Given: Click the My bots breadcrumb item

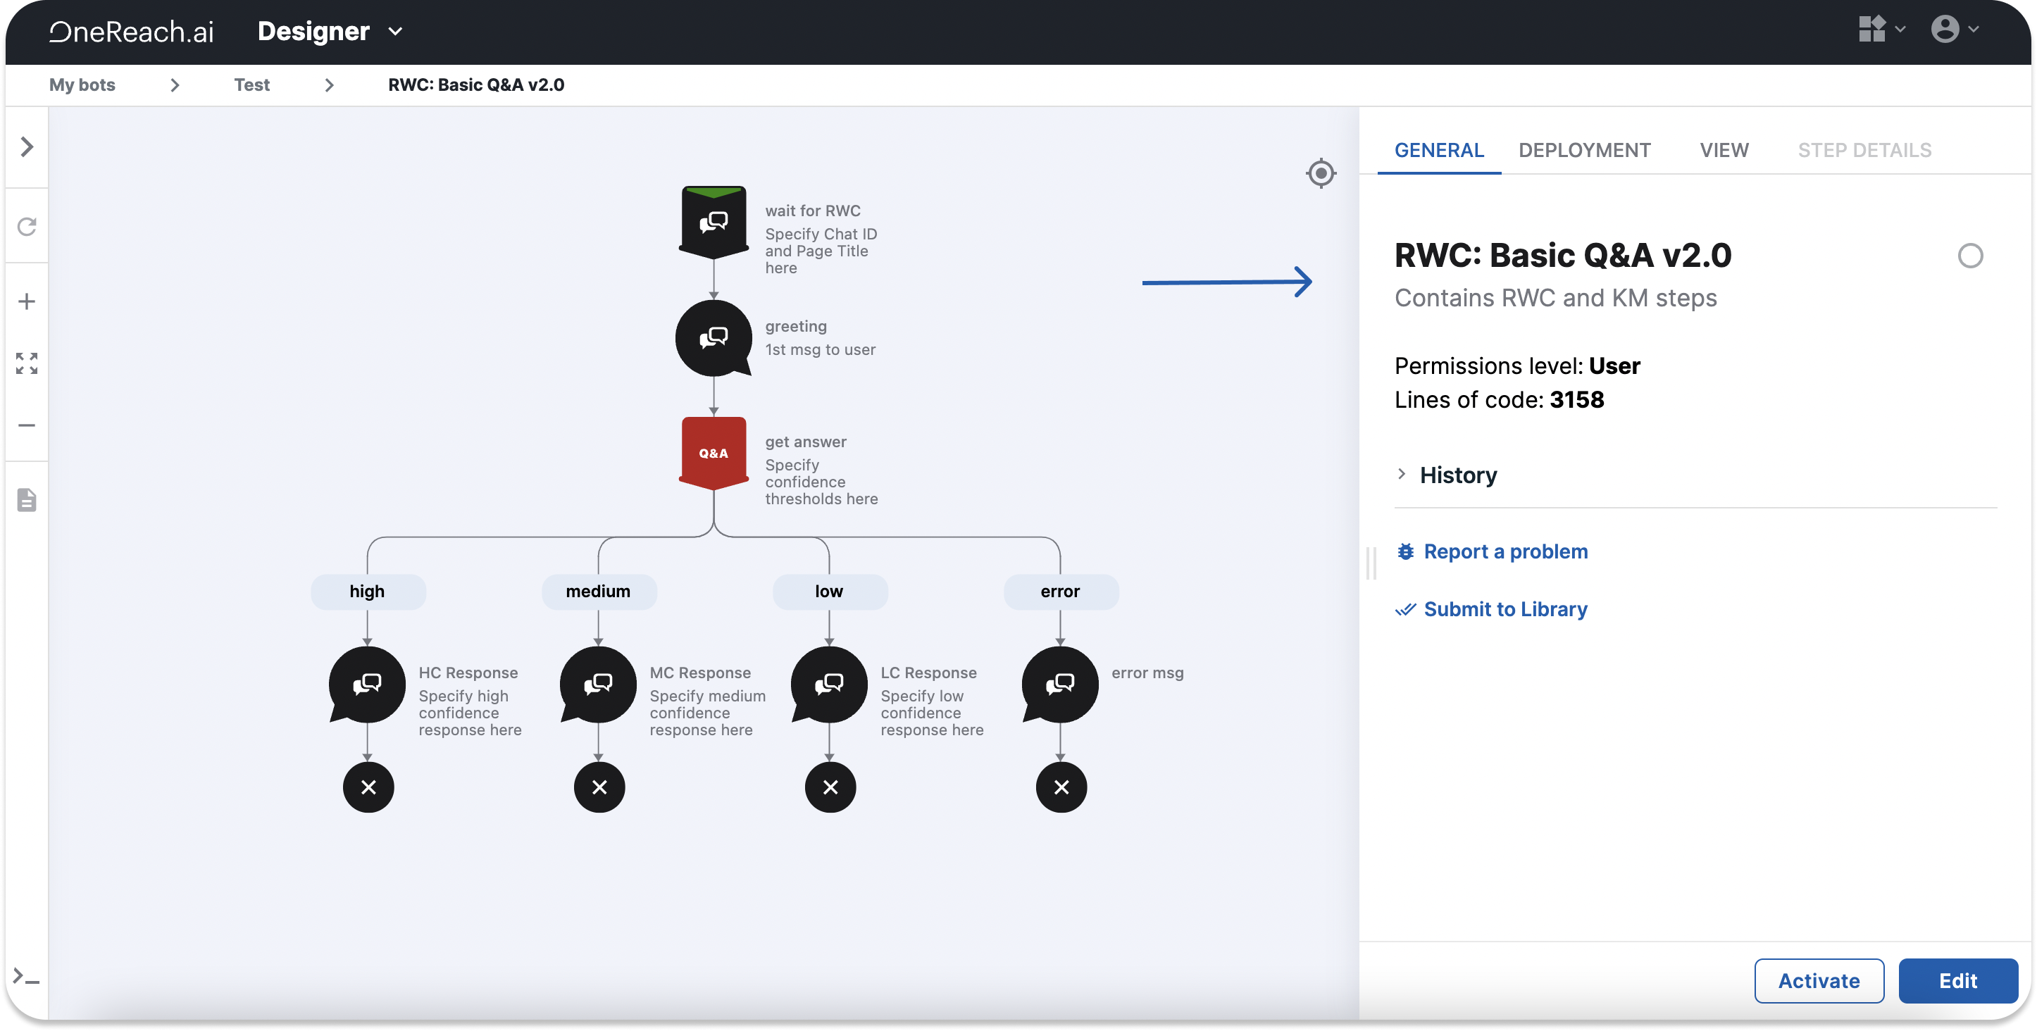Looking at the screenshot, I should pyautogui.click(x=82, y=83).
